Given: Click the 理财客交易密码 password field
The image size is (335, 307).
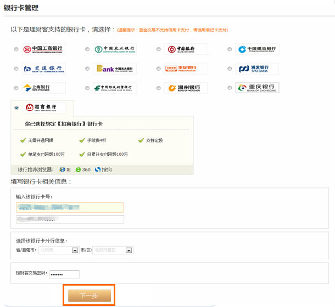Looking at the screenshot, I should click(64, 274).
